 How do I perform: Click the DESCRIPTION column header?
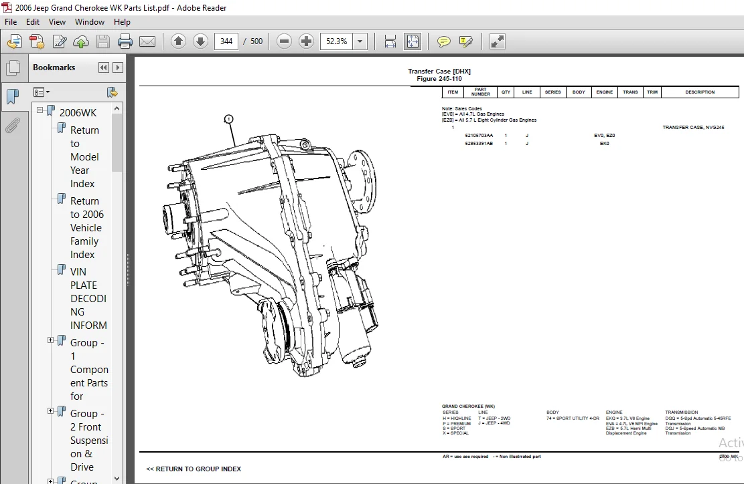point(700,92)
